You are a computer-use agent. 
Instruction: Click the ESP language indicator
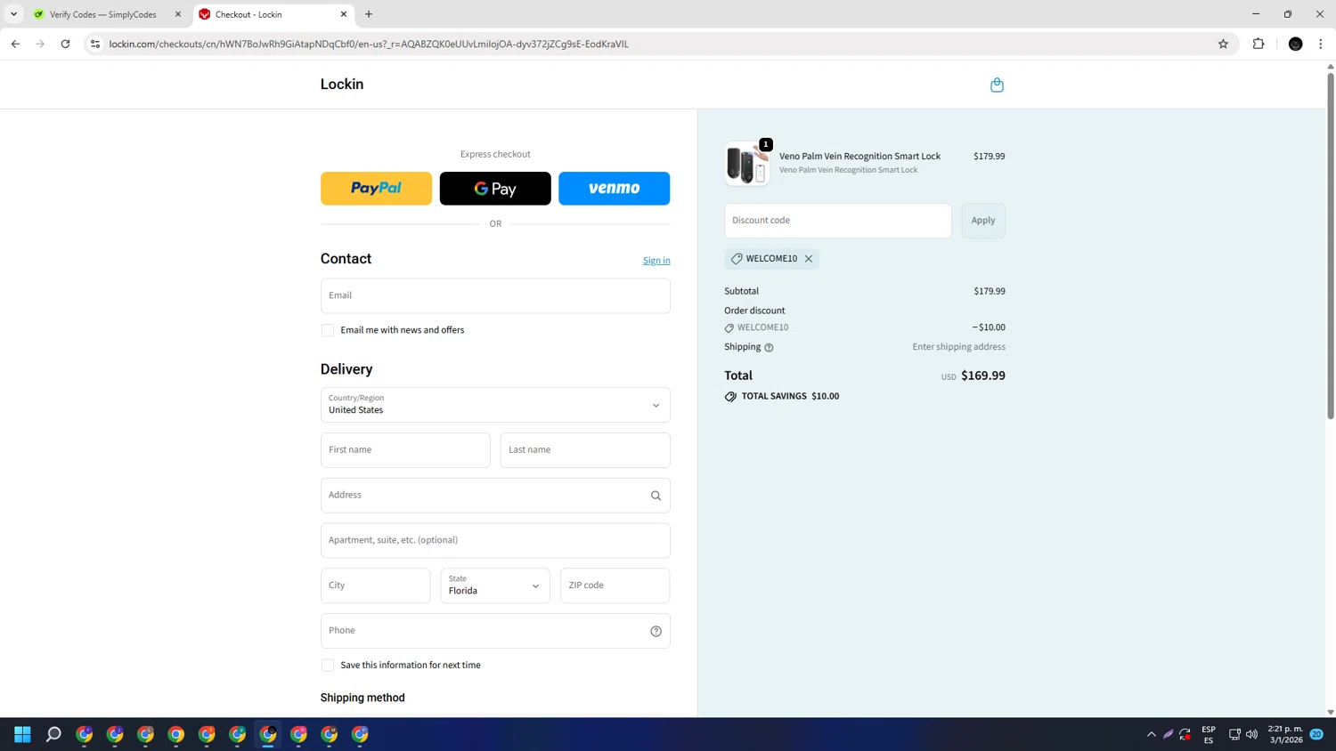(1209, 734)
